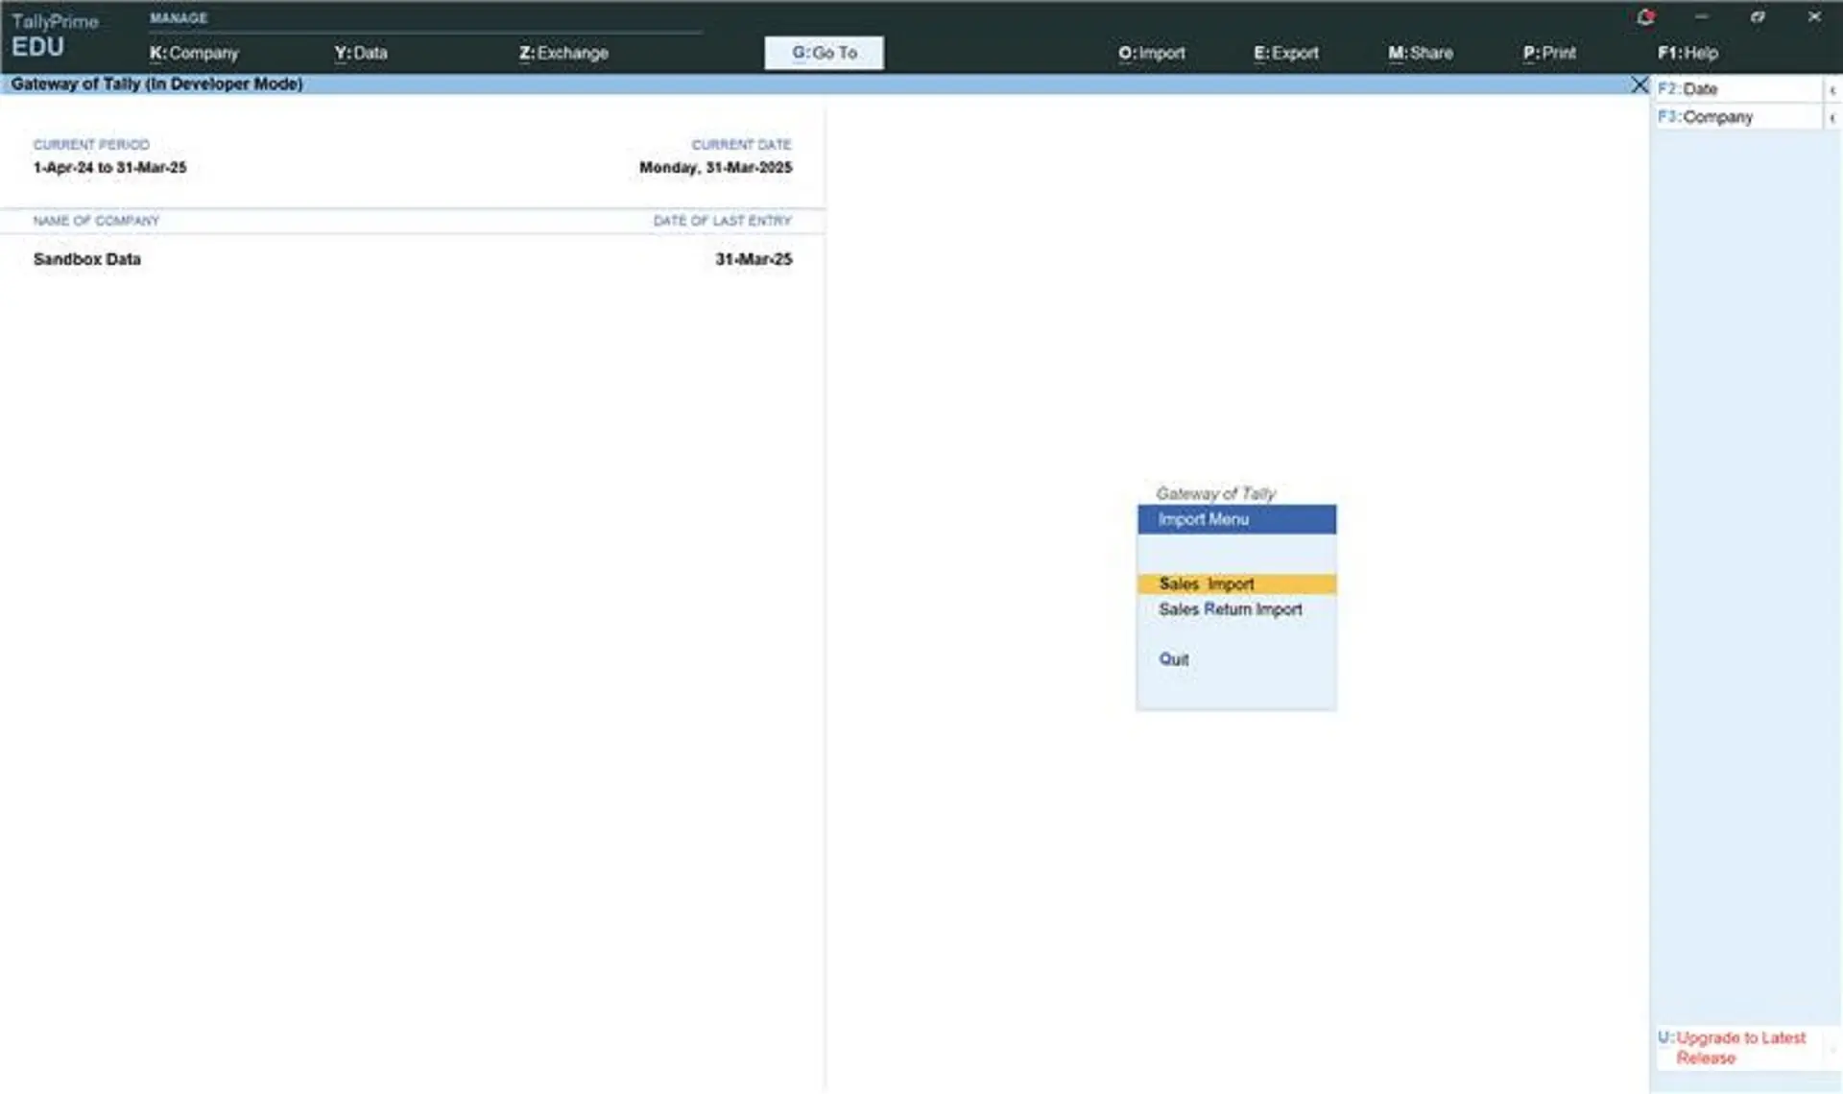Open the Y:Data menu
This screenshot has width=1843, height=1094.
click(361, 53)
